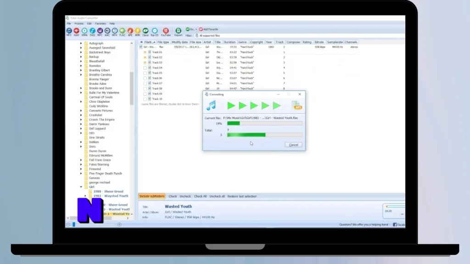Uncheck the Track 03 checkbox

pyautogui.click(x=145, y=62)
